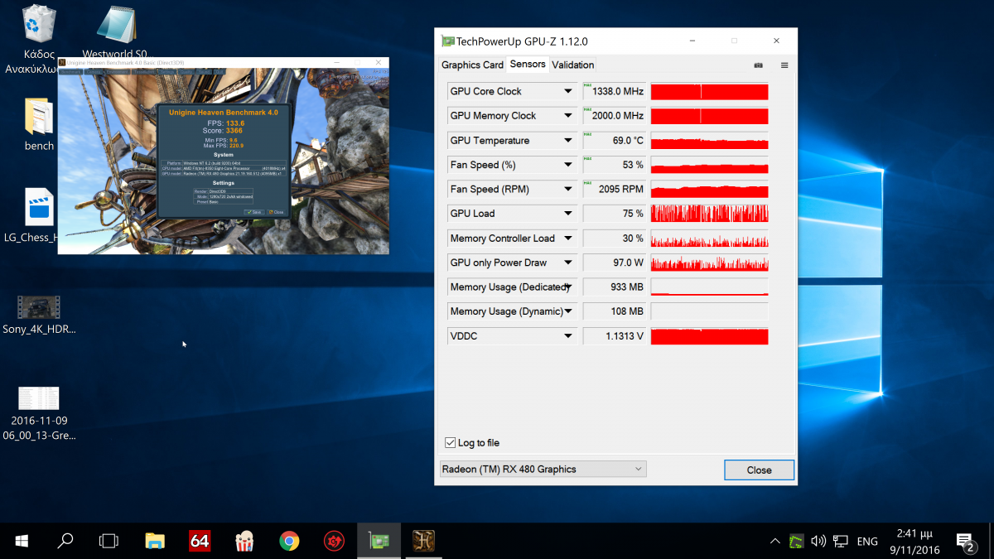Open GPU Memory Clock sensor dropdown
This screenshot has width=994, height=559.
[x=568, y=116]
